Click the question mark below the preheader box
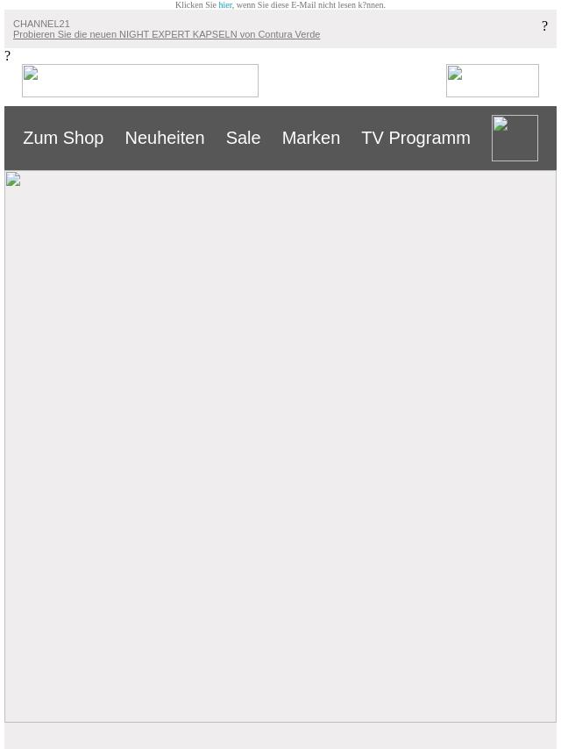The image size is (561, 749). 7,56
